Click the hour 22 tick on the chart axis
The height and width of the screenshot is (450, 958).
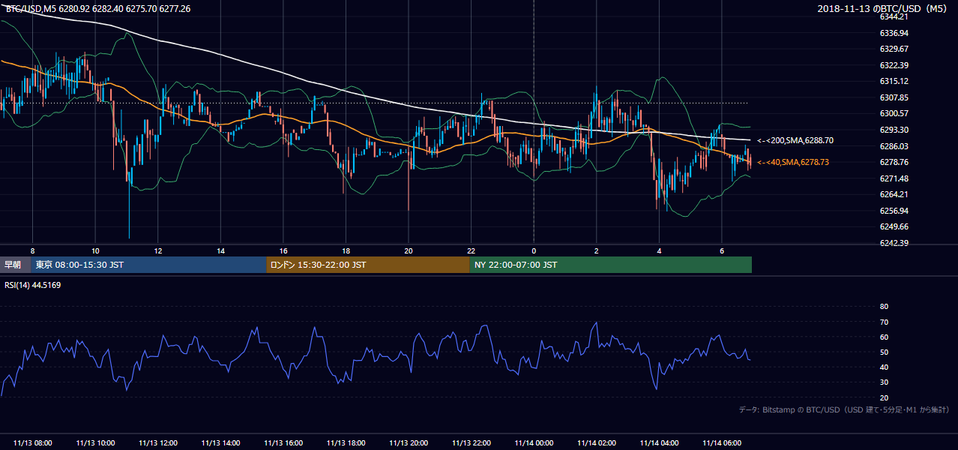coord(471,250)
